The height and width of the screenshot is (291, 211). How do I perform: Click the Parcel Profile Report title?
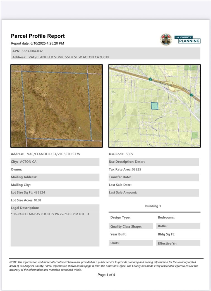click(38, 36)
